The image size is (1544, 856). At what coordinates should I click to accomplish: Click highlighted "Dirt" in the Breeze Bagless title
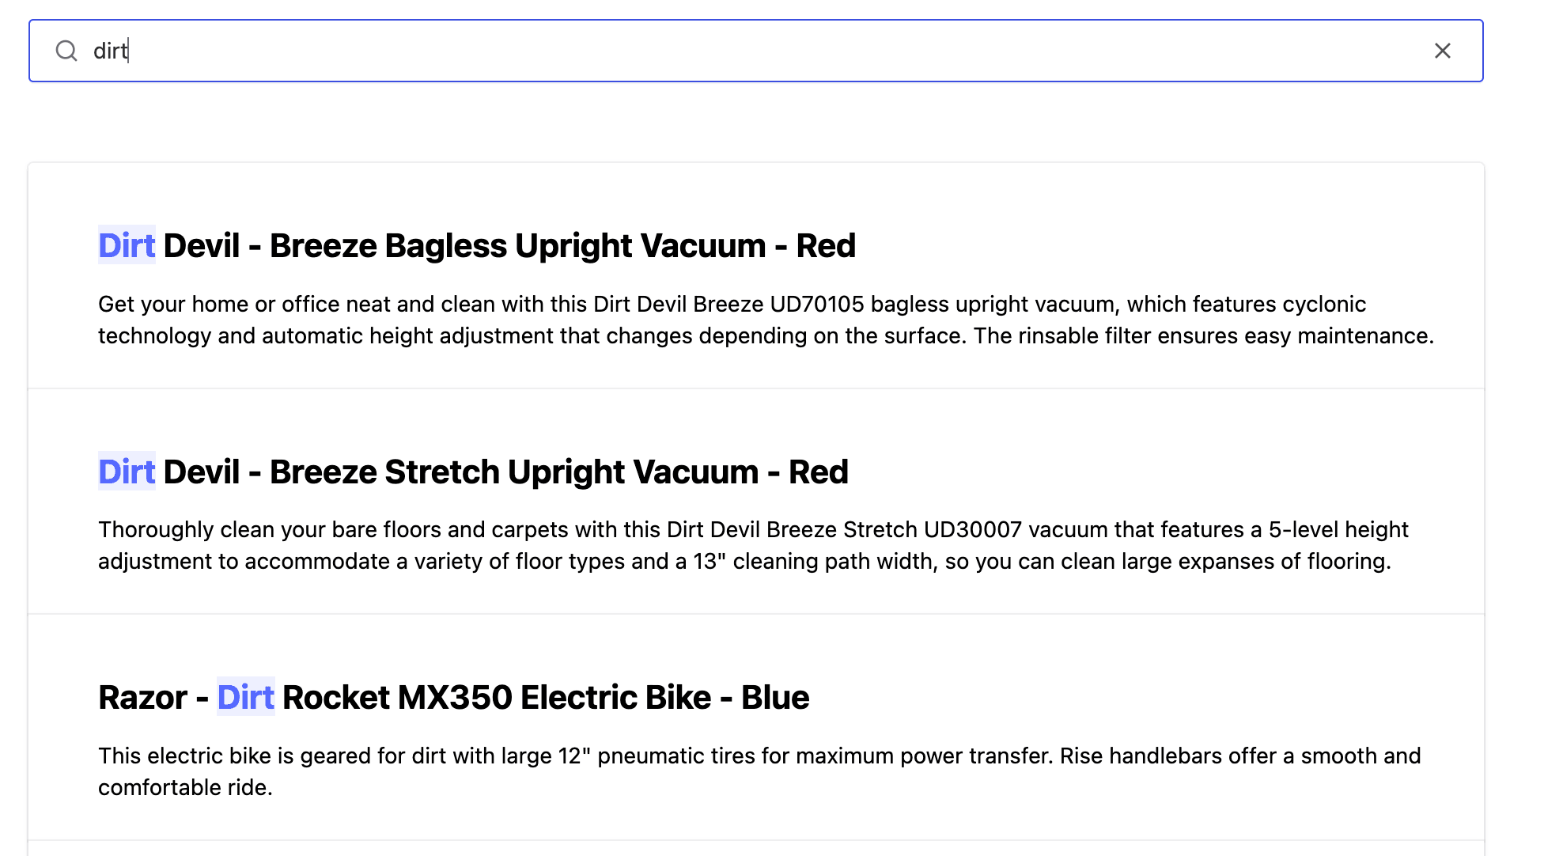tap(127, 246)
